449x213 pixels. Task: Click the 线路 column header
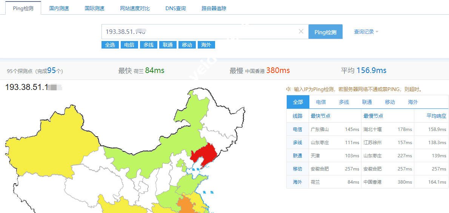tap(297, 116)
